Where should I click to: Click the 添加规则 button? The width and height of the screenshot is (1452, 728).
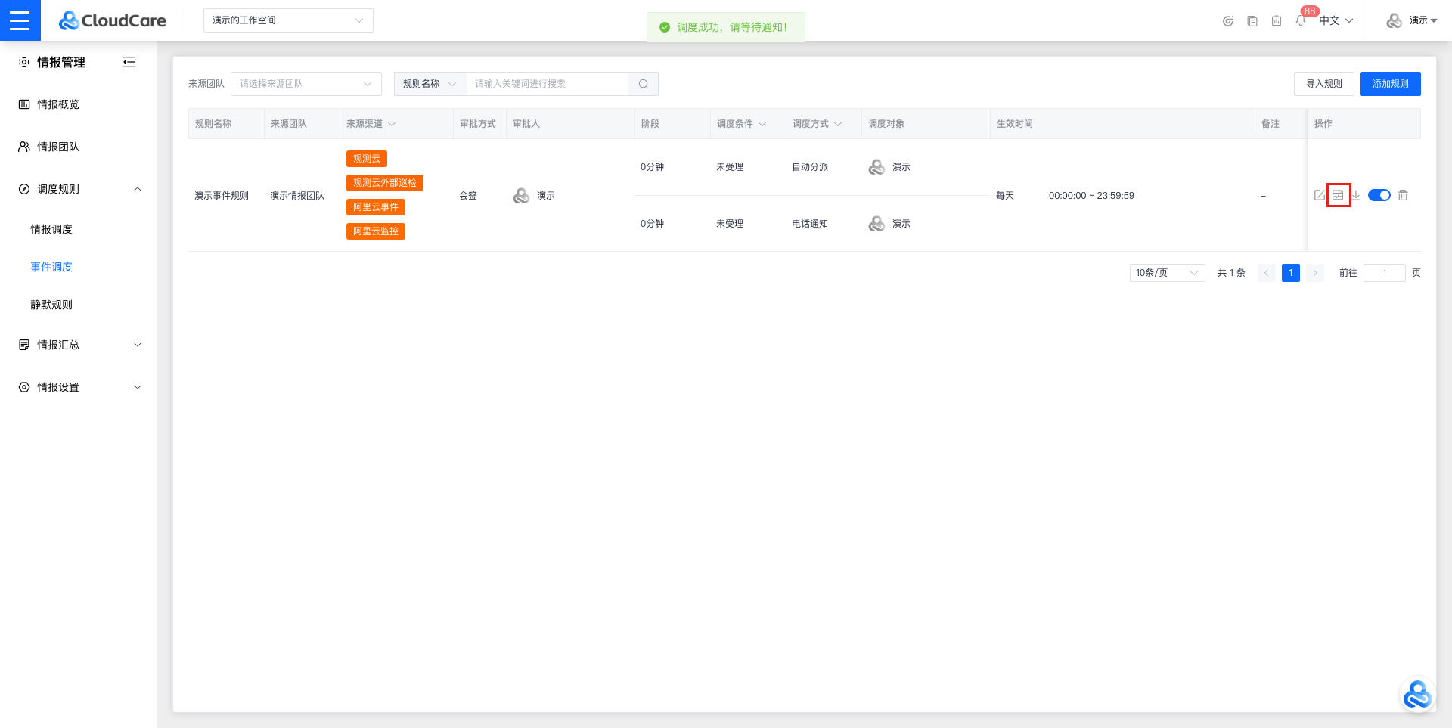(1390, 84)
